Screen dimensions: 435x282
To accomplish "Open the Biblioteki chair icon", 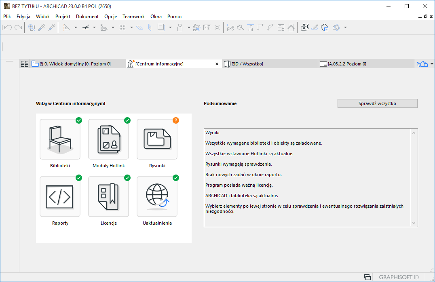I will click(60, 139).
